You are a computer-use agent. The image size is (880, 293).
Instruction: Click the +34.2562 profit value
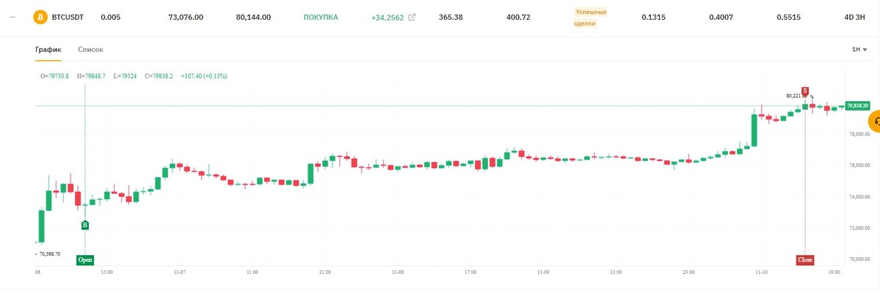pos(388,18)
